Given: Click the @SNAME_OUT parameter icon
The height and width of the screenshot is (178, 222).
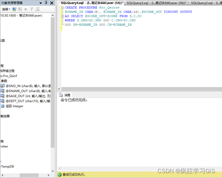Looking at the screenshot, I should click(x=3, y=91).
